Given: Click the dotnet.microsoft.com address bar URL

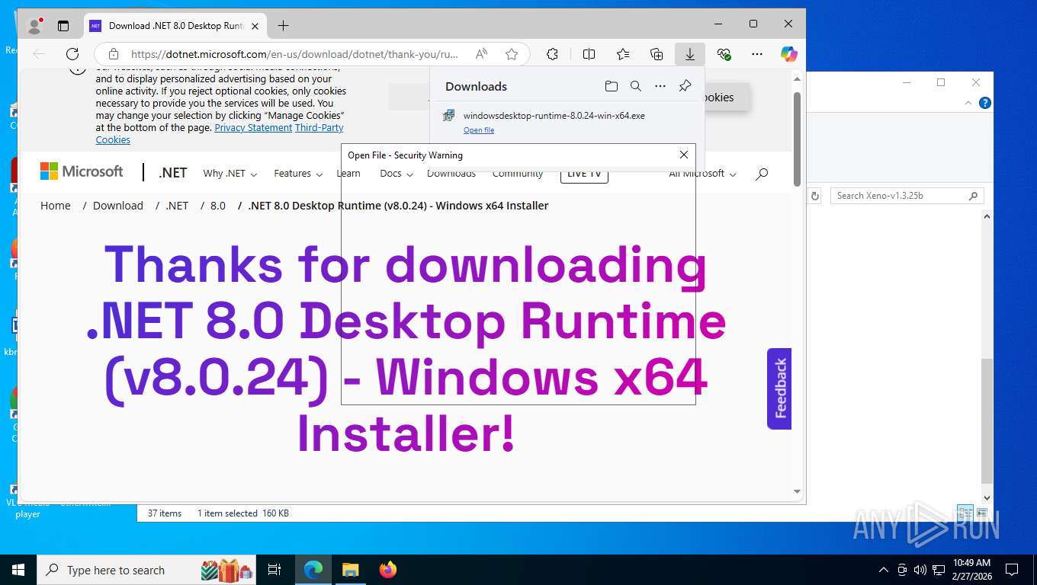Looking at the screenshot, I should pos(294,54).
